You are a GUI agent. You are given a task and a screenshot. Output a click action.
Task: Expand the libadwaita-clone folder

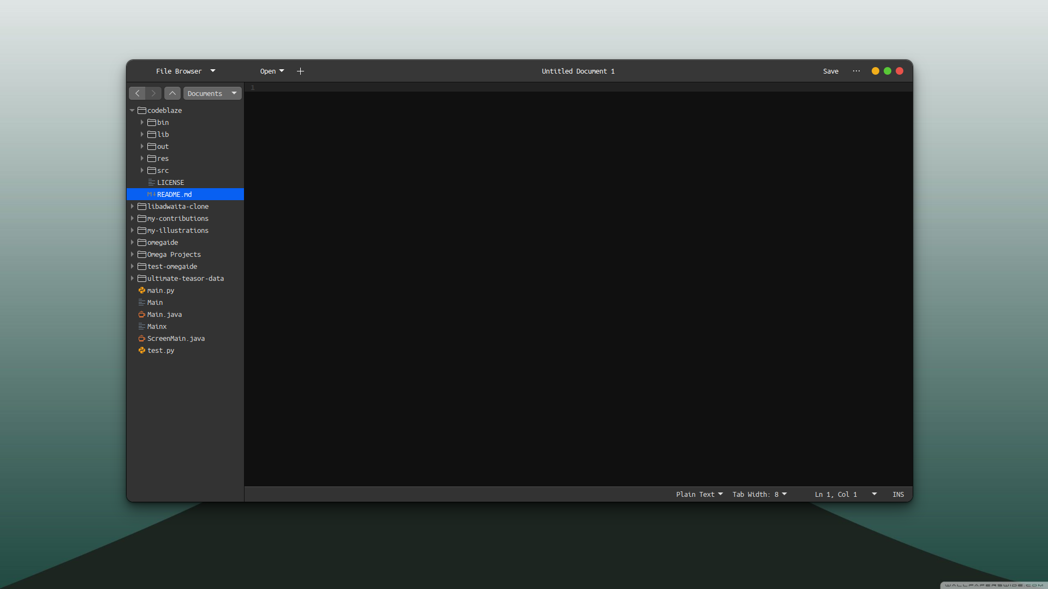tap(132, 207)
